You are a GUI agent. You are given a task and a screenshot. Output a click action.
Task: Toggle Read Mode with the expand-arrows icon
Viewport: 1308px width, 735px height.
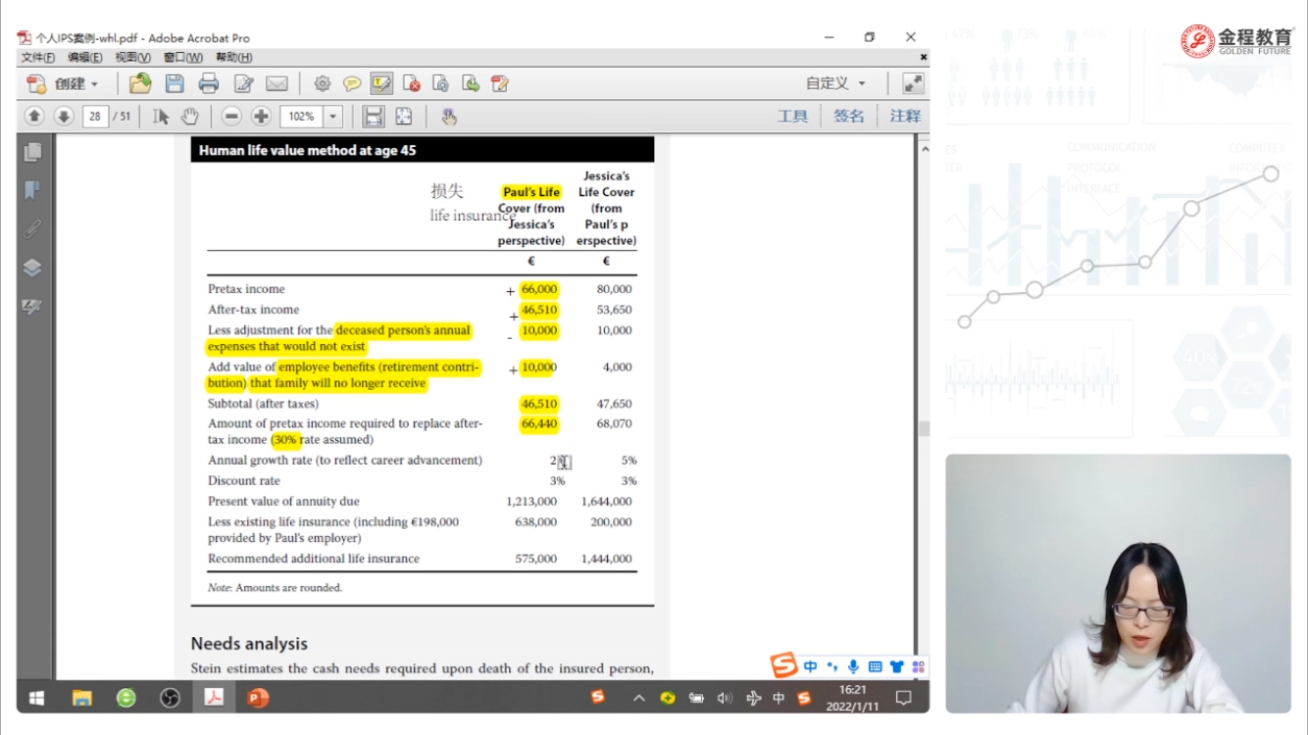pyautogui.click(x=912, y=83)
